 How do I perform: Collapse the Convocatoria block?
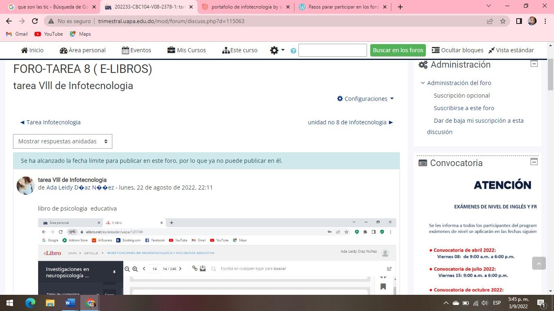click(534, 162)
